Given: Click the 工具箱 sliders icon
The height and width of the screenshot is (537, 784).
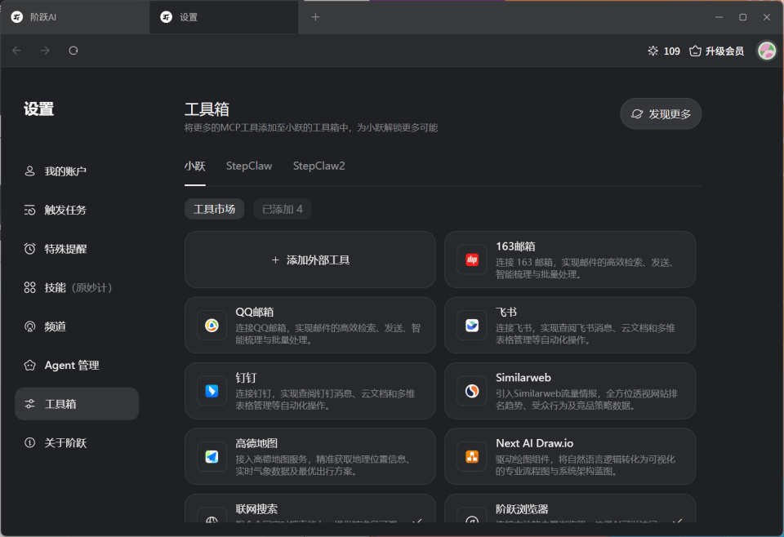Looking at the screenshot, I should pyautogui.click(x=30, y=404).
